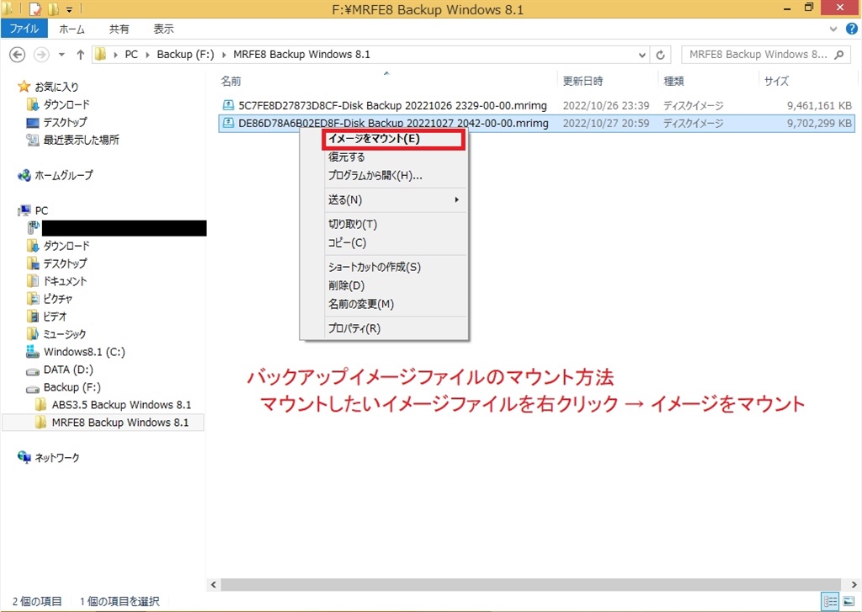Switch to the 共有 ribbon tab
Viewport: 862px width, 612px height.
point(119,29)
